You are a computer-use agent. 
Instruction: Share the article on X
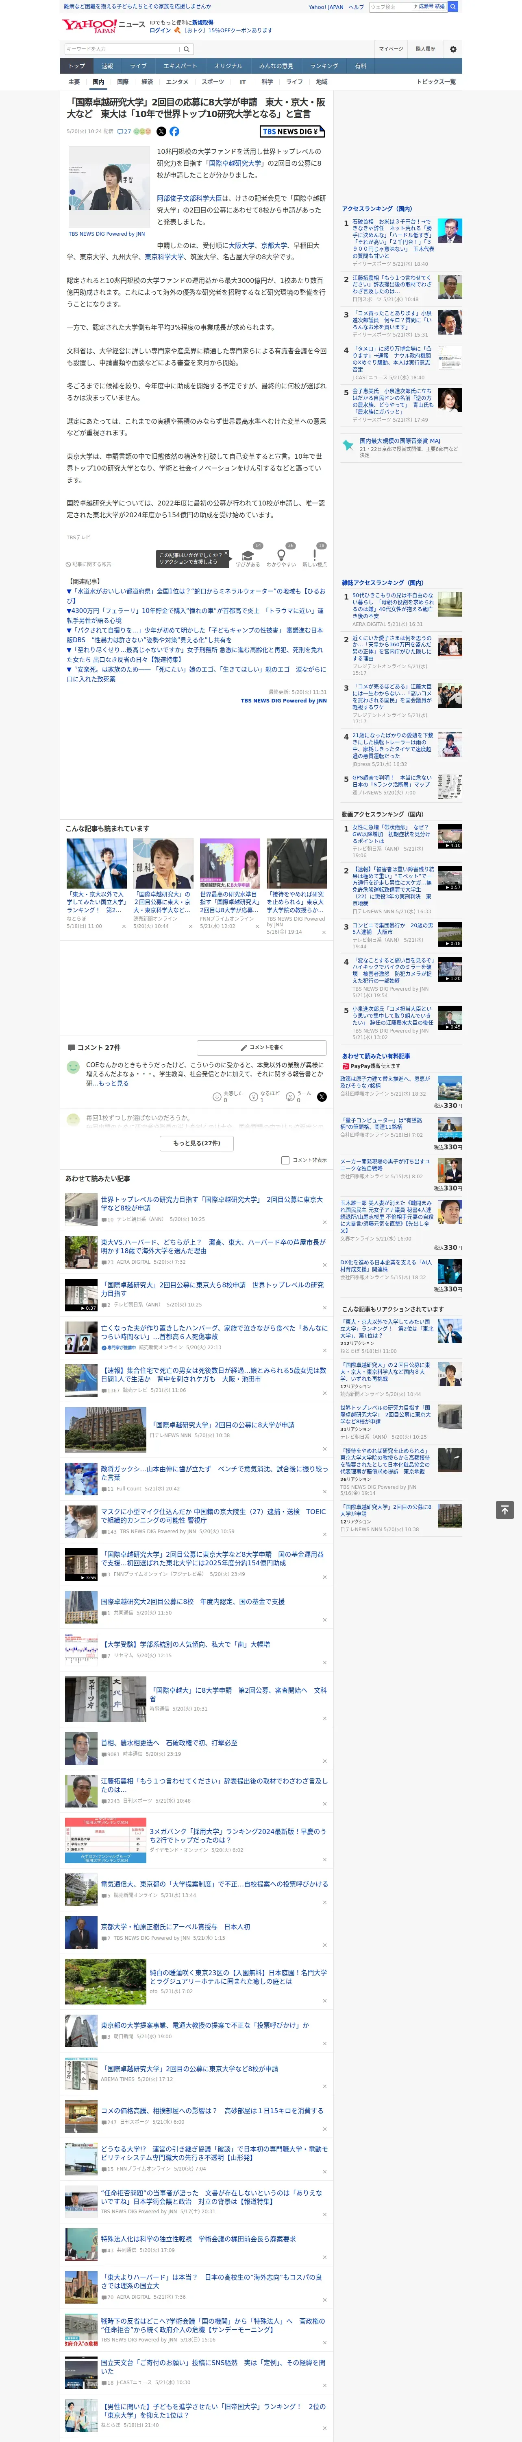point(161,132)
